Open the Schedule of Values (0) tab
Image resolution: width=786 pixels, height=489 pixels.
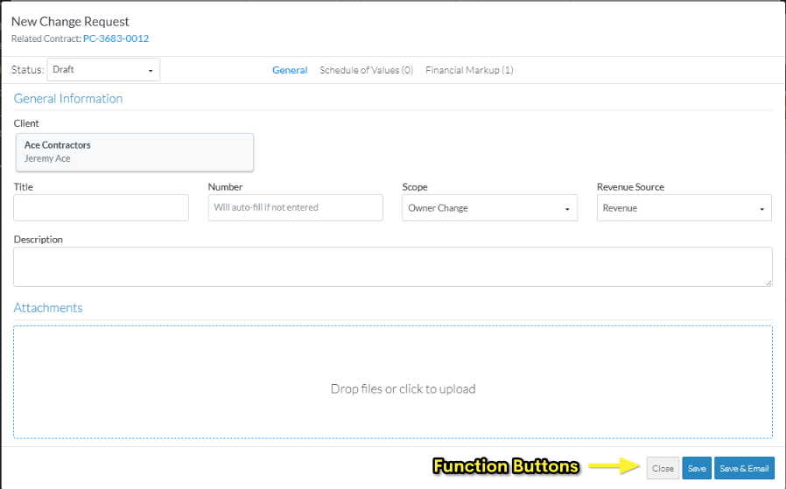click(367, 70)
